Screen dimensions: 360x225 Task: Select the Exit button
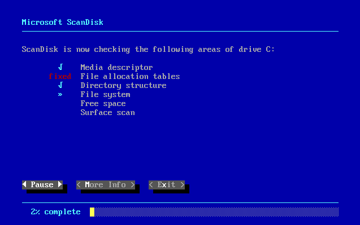167,184
